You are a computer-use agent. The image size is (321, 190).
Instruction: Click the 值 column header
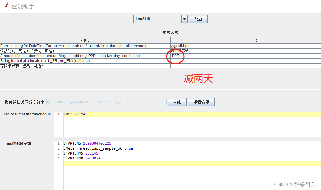pos(246,40)
